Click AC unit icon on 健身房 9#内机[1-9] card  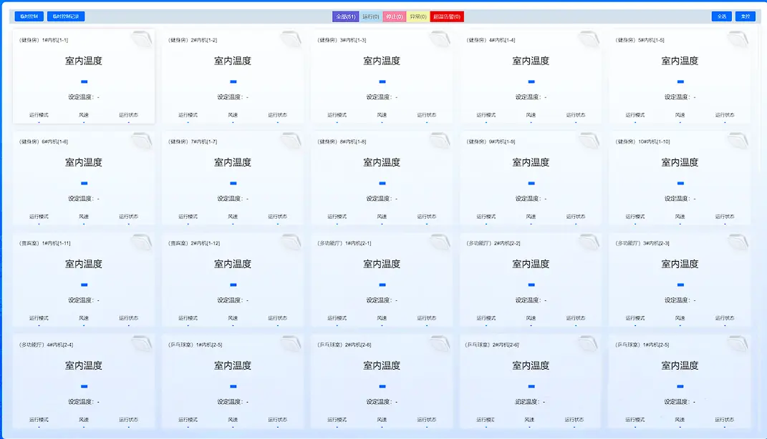[589, 141]
